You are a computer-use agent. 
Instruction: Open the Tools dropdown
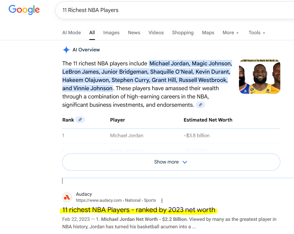point(257,33)
